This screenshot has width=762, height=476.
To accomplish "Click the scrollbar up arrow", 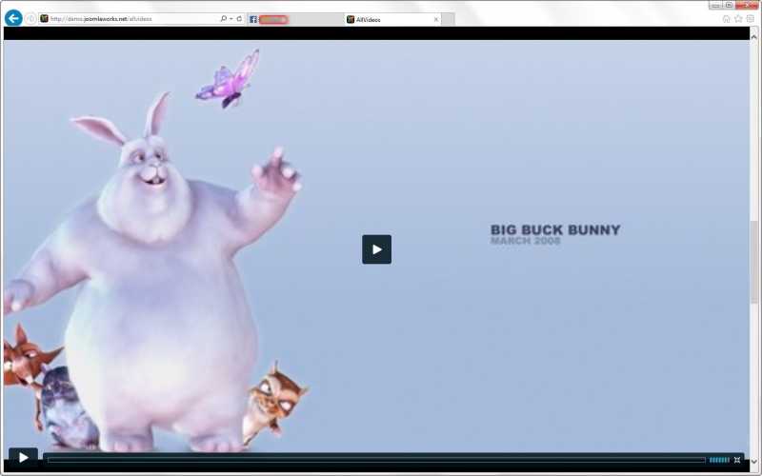I will 754,36.
